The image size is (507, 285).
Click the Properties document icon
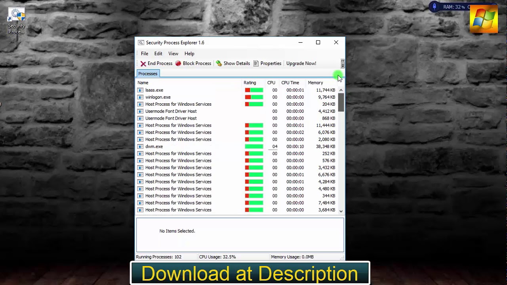(256, 63)
